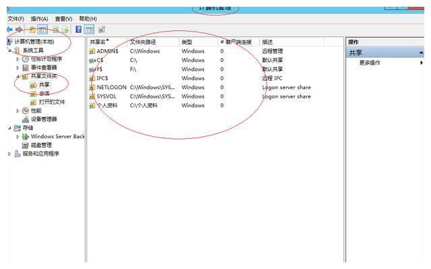Click the 远程管理 description text

[272, 51]
